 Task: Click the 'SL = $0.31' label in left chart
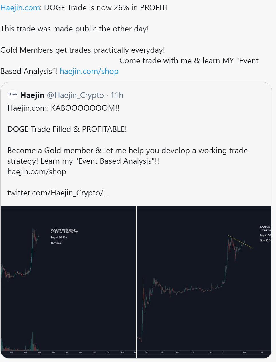(x=57, y=243)
